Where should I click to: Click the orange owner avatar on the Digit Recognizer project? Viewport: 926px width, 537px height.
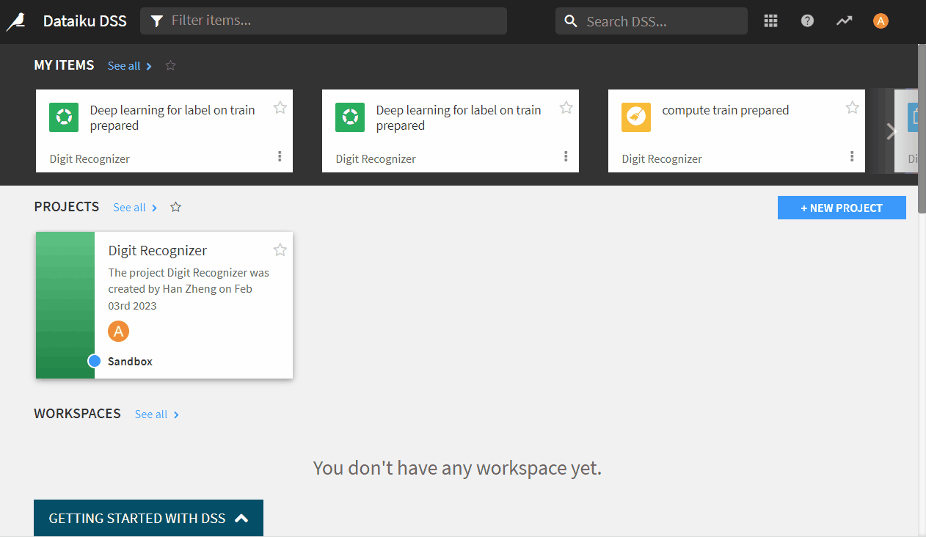point(118,332)
